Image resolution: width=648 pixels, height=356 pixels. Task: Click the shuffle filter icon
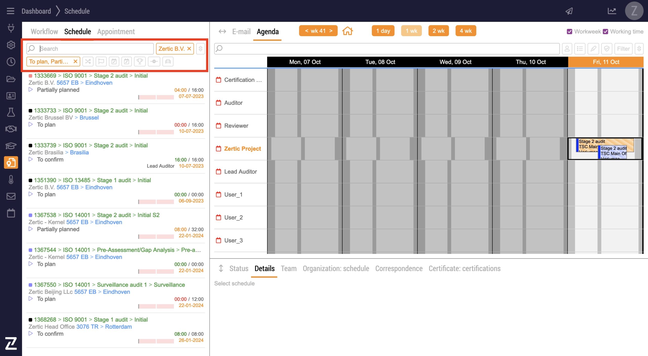tap(88, 62)
